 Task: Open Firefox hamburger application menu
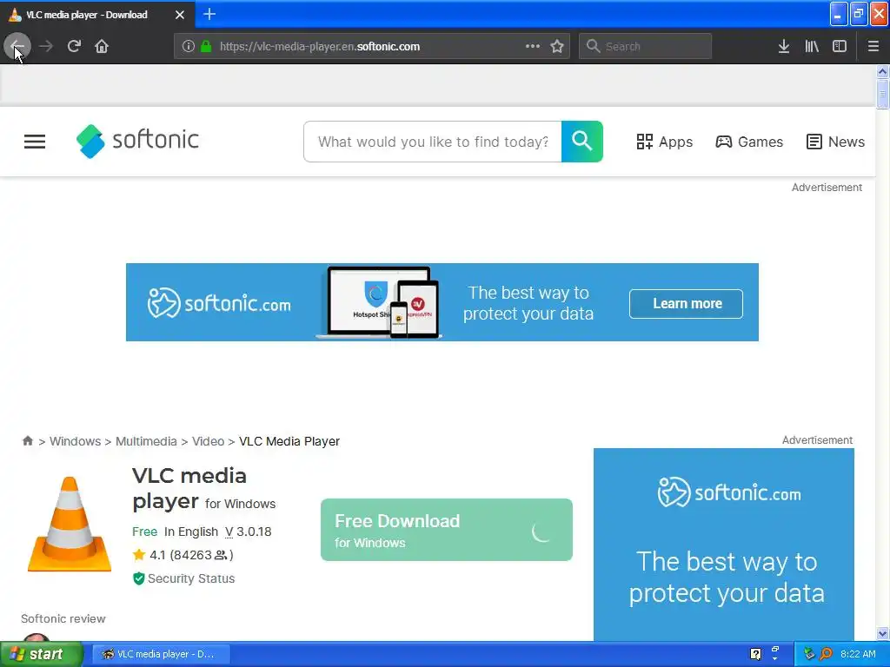(x=873, y=46)
